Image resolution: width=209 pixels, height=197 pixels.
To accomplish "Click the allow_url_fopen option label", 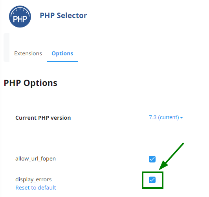I will tap(36, 159).
